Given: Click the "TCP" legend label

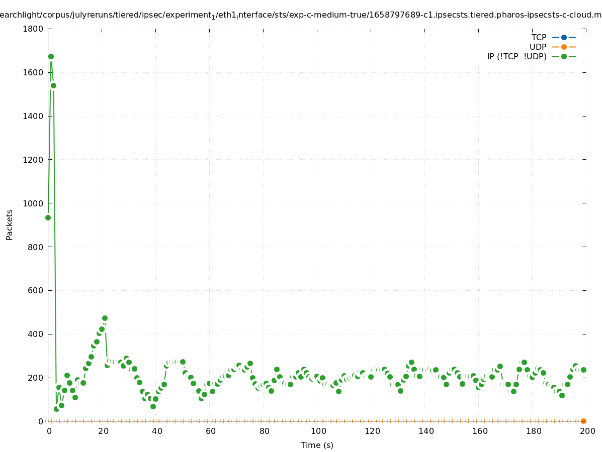Looking at the screenshot, I should pyautogui.click(x=539, y=37).
